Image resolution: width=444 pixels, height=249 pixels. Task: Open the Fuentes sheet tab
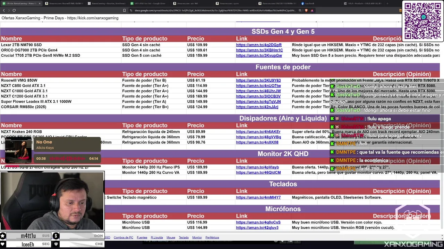[x=142, y=238]
